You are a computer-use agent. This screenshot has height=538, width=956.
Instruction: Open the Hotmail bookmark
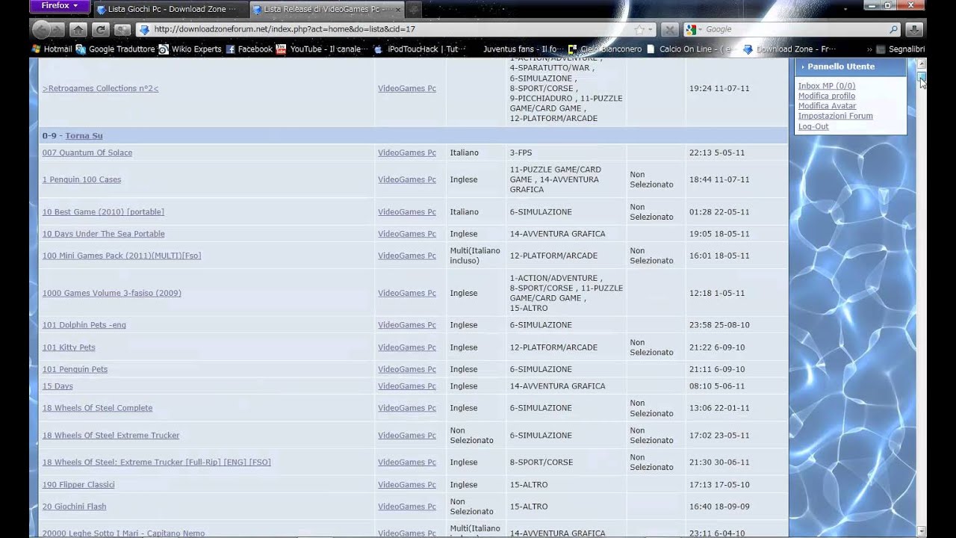tap(52, 49)
